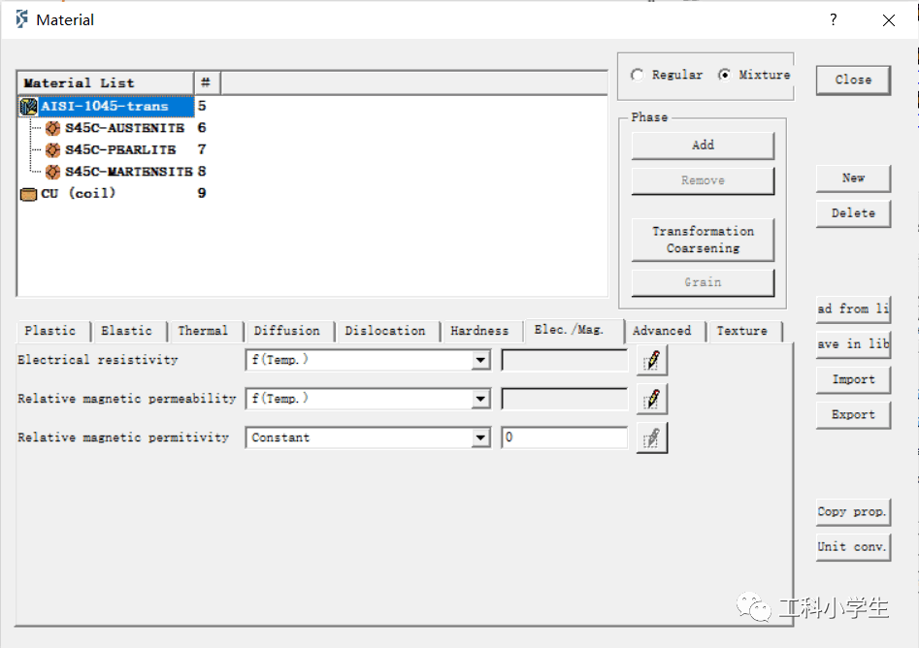Click the Unit conv. button
Viewport: 919px width, 648px height.
click(x=853, y=547)
